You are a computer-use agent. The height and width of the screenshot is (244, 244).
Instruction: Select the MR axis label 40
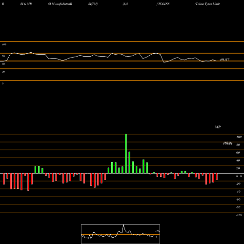(238, 161)
